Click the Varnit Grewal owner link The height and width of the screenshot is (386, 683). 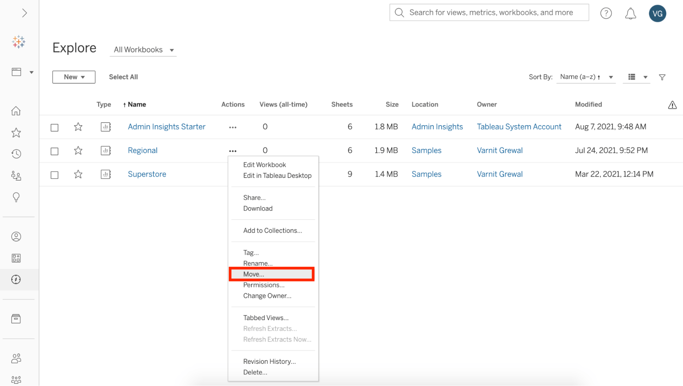click(500, 151)
